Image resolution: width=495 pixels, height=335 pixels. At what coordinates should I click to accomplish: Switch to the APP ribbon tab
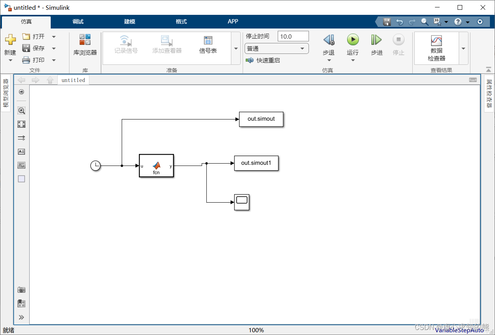pyautogui.click(x=232, y=21)
